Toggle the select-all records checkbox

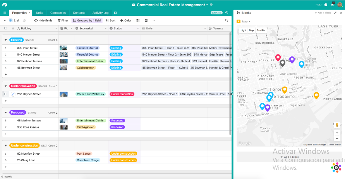[x=5, y=28]
